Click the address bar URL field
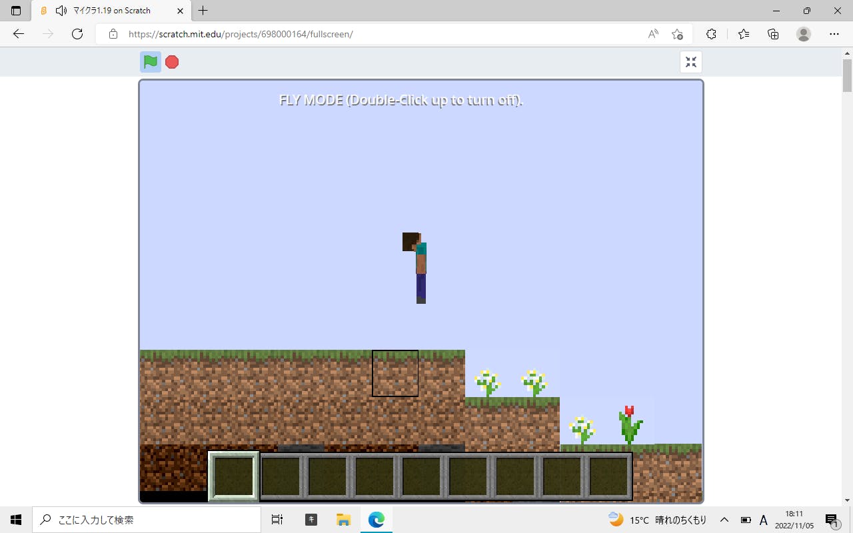 pyautogui.click(x=373, y=34)
